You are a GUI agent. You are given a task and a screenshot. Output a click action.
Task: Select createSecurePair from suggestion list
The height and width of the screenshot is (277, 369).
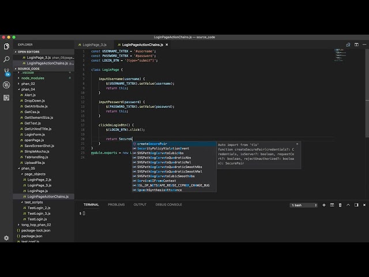coord(152,144)
